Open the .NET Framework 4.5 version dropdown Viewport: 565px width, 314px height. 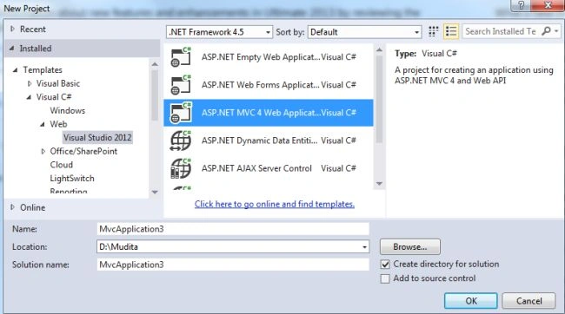point(219,32)
